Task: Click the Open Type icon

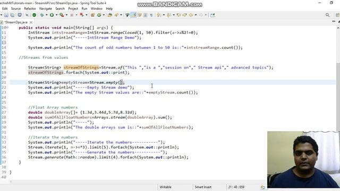Action: pyautogui.click(x=110, y=15)
